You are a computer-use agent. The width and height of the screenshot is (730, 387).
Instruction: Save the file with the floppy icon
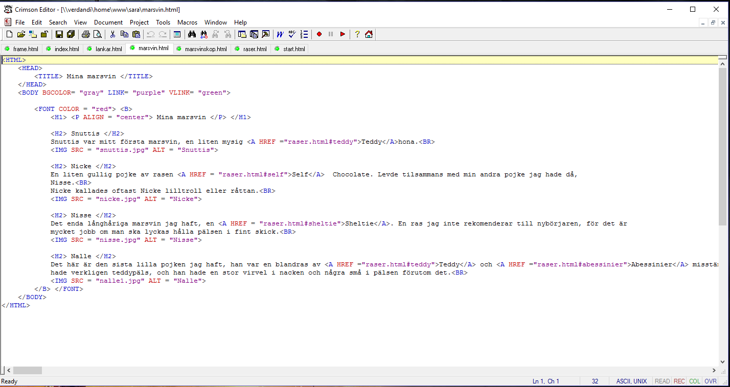(59, 34)
